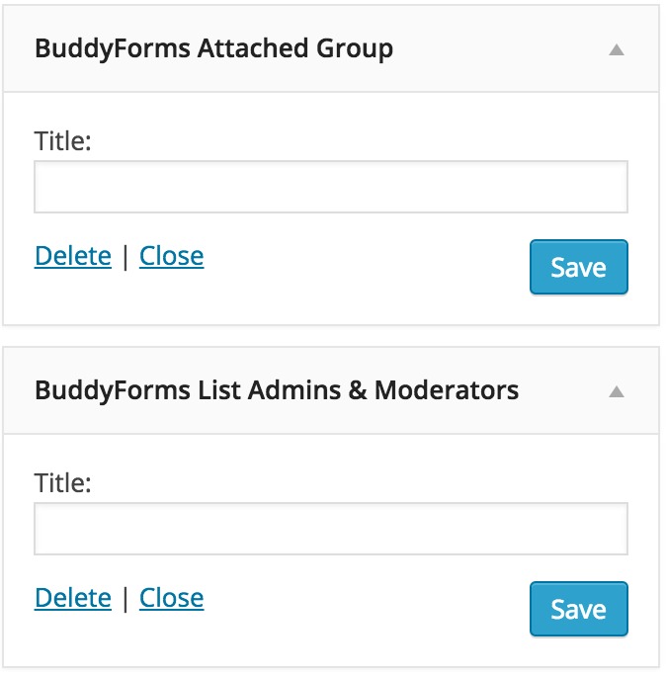Screen dimensions: 666x676
Task: Close the List Admins & Moderators widget
Action: [172, 598]
